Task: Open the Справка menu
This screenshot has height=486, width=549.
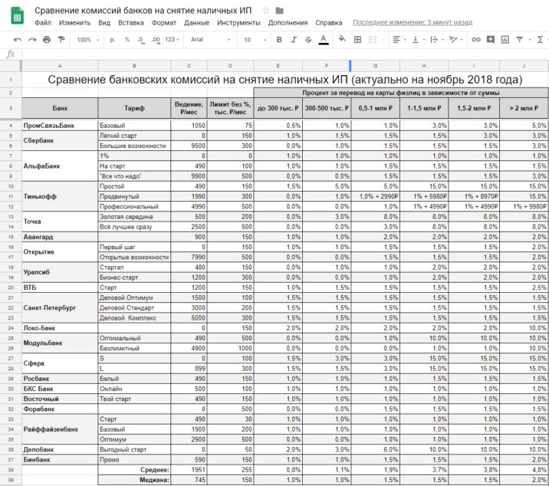Action: tap(328, 23)
